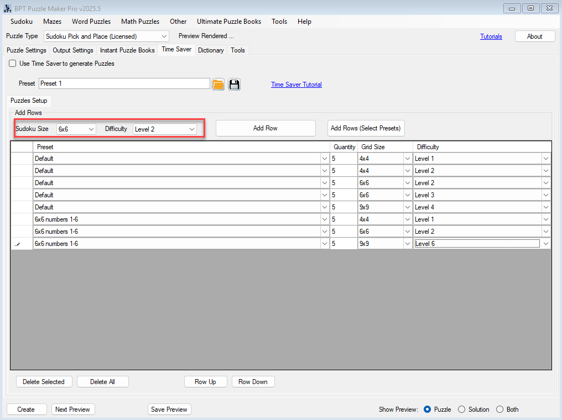Open the table Difficulty dropdown showing Level 6
Viewport: 562px width, 420px height.
point(546,244)
